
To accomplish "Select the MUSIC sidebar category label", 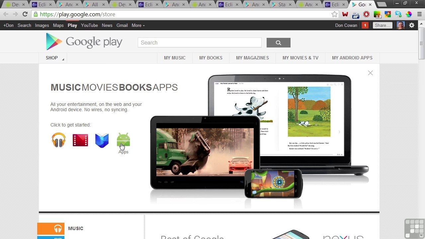I will pos(76,228).
